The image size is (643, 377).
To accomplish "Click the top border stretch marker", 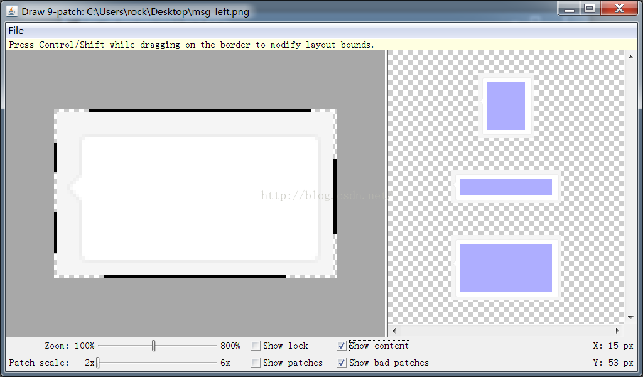I will pyautogui.click(x=200, y=111).
